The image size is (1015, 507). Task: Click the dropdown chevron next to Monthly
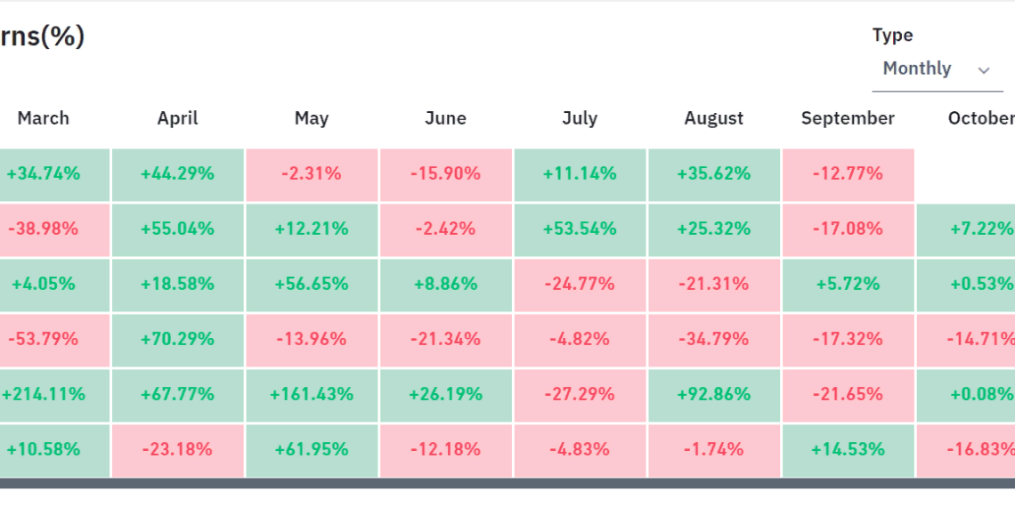(x=984, y=70)
